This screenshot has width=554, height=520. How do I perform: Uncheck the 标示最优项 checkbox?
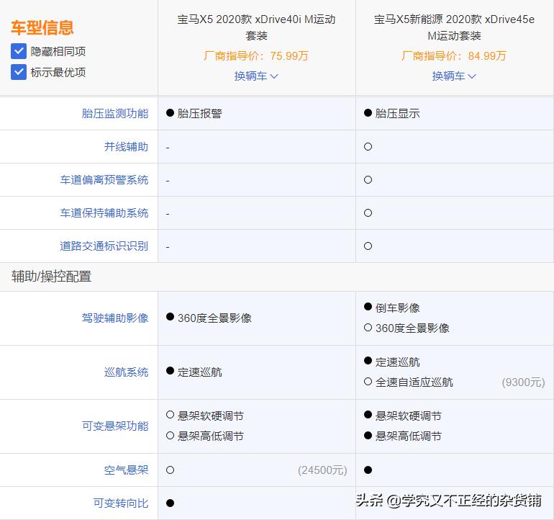click(x=19, y=72)
